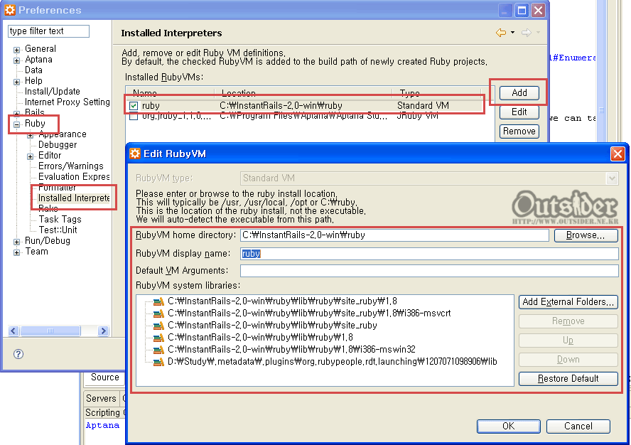The image size is (631, 445).
Task: Open the back history dropdown arrow
Action: (x=513, y=33)
